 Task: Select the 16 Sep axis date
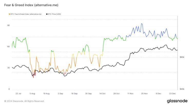click(74, 94)
